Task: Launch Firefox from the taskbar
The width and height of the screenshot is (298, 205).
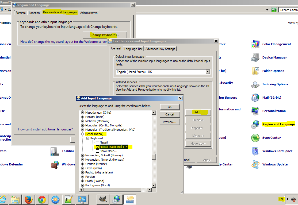Action: click(x=29, y=200)
